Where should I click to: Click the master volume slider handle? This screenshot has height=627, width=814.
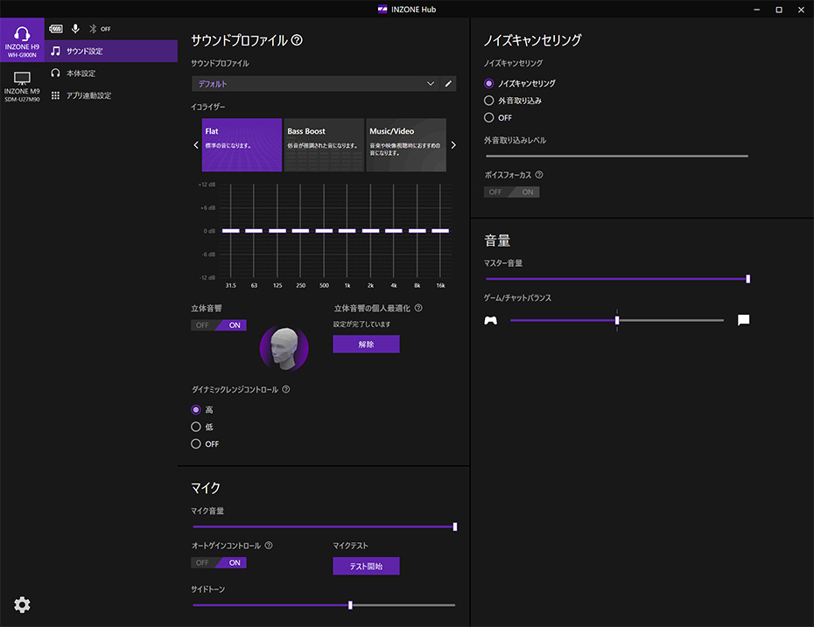point(747,279)
